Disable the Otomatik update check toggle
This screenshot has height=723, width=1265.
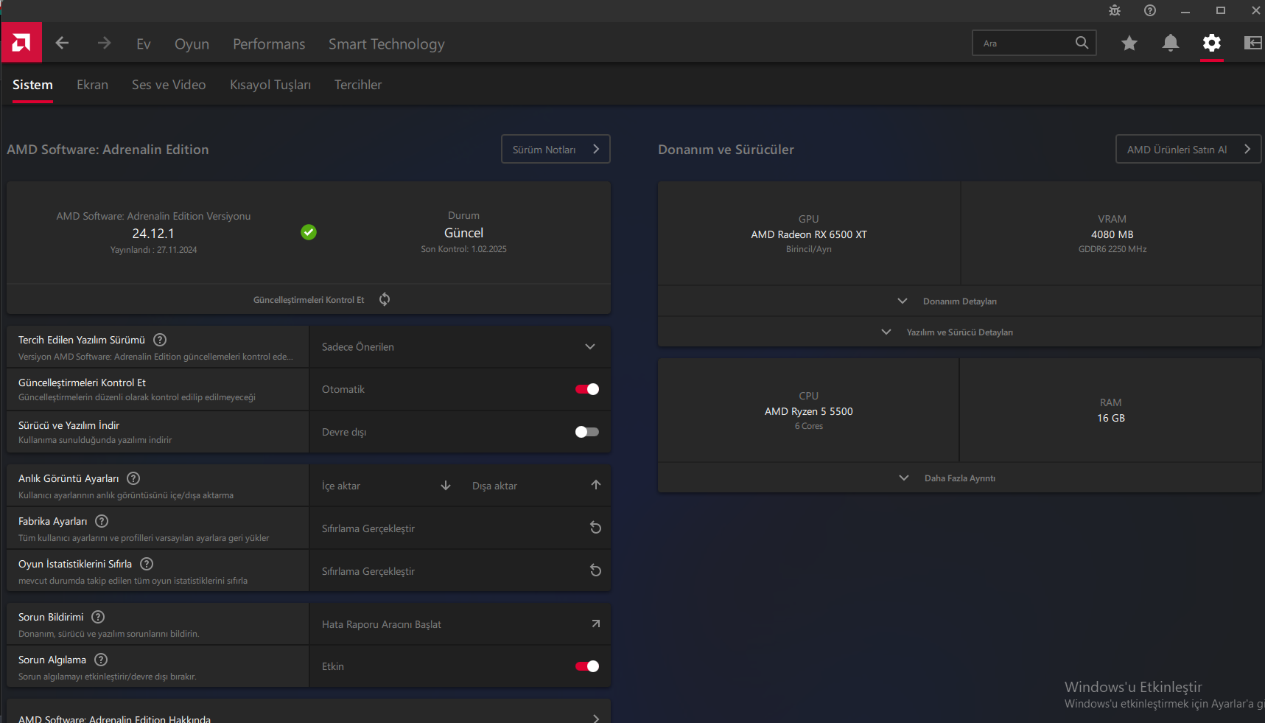pos(586,389)
